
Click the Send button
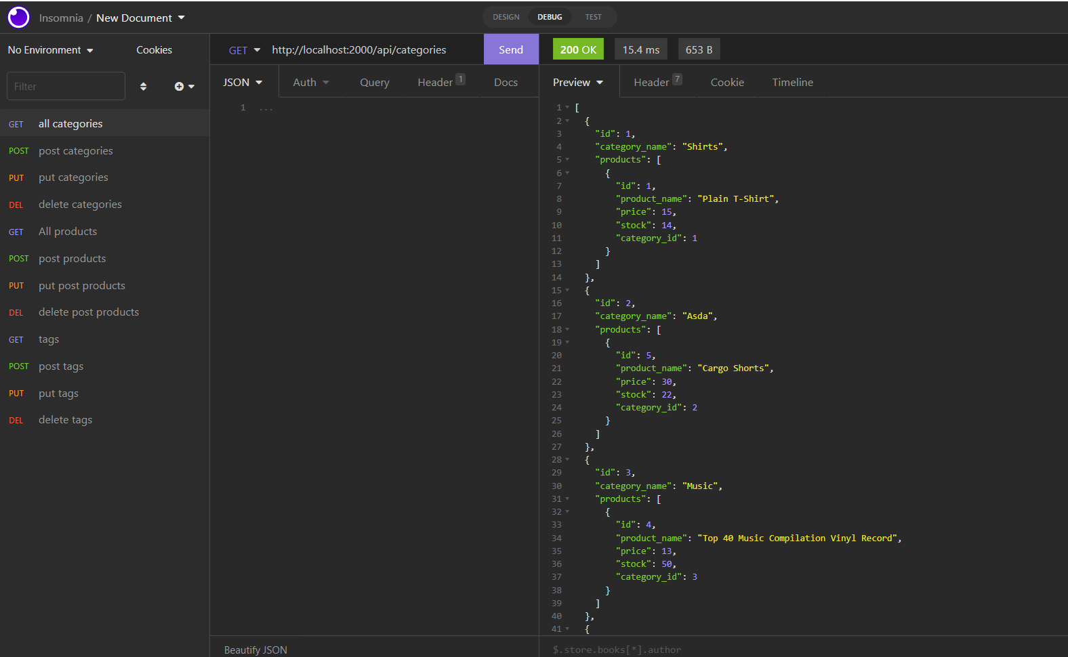[x=511, y=49]
